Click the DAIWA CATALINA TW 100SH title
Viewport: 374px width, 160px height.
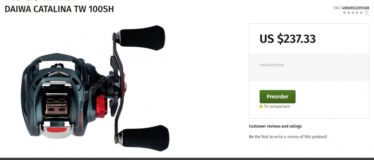59,9
